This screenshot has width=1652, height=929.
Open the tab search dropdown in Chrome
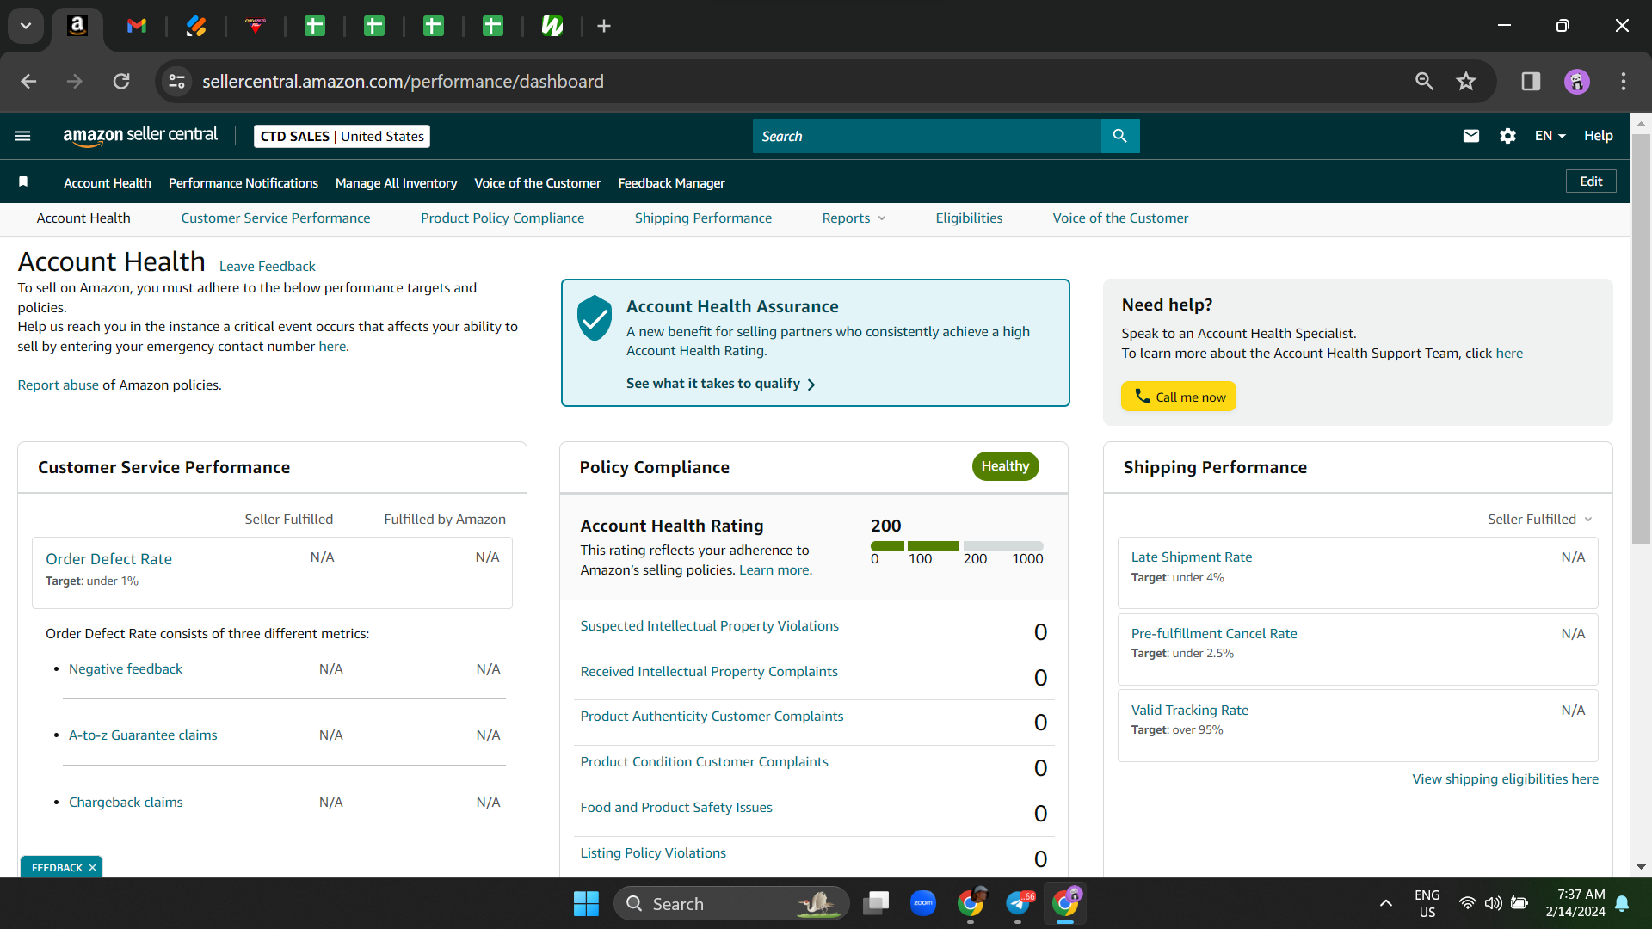[x=26, y=26]
